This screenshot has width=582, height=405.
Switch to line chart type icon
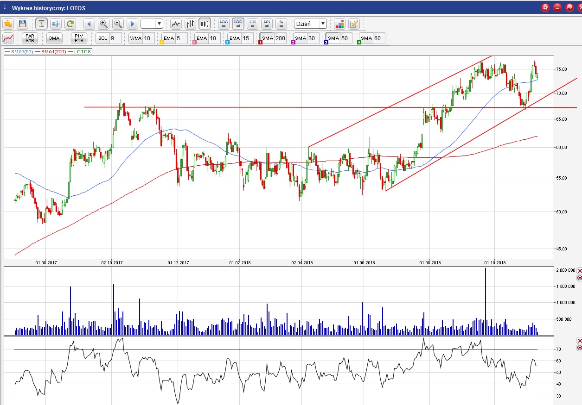point(176,24)
